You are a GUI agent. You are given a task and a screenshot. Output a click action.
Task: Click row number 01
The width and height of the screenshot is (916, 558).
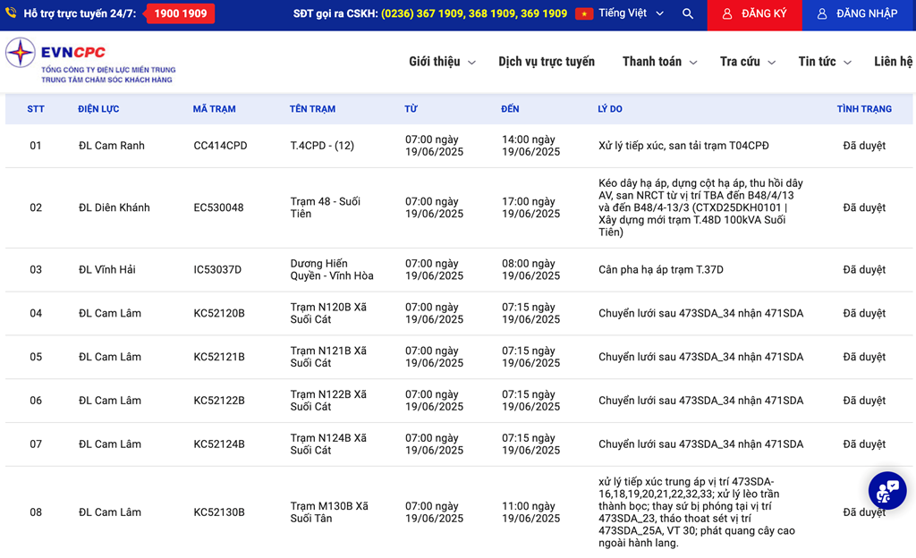pos(36,146)
